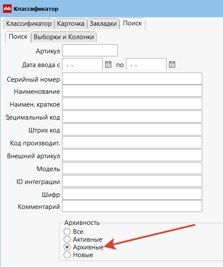Click the Артикул input field
223x267 pixels.
[x=90, y=50]
